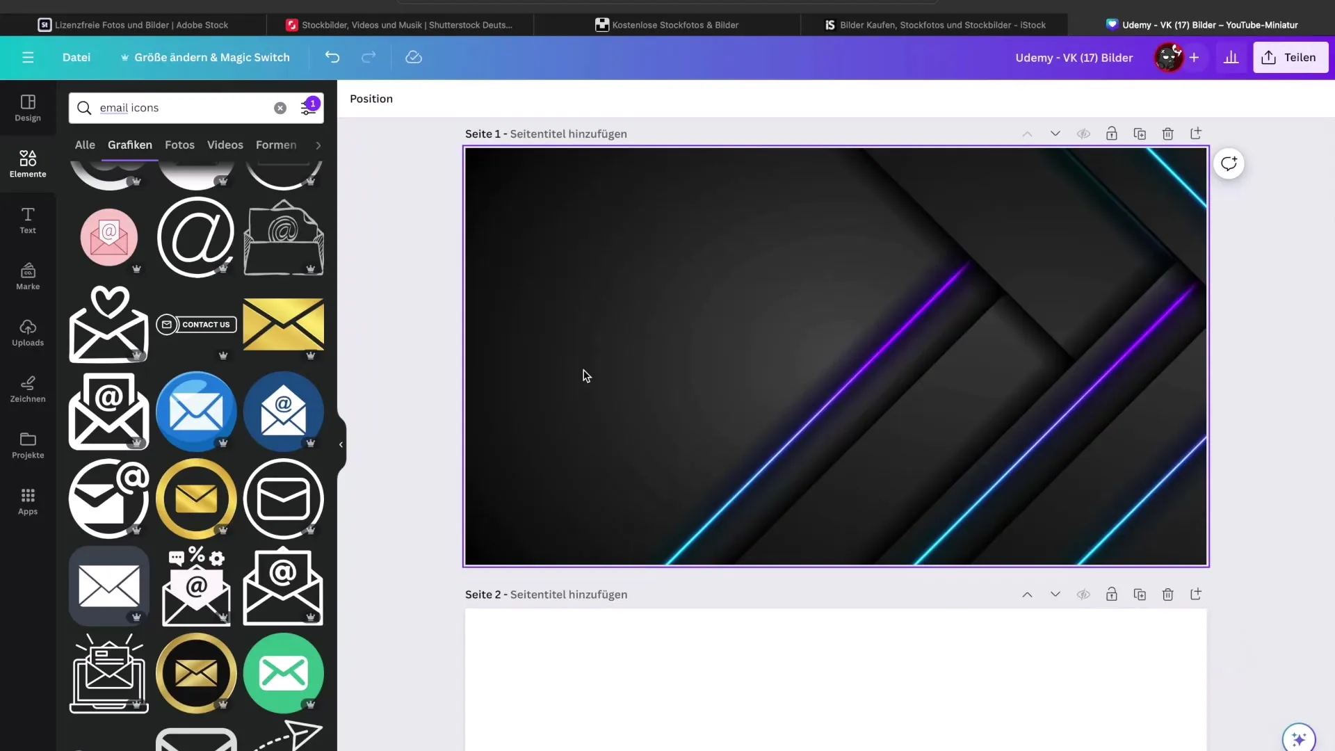Open analytics chart icon in header
This screenshot has height=751, width=1335.
click(x=1231, y=57)
